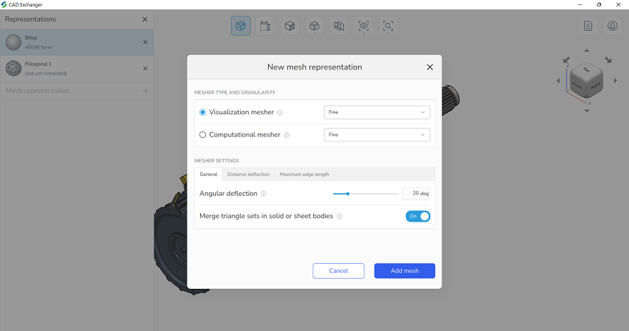The height and width of the screenshot is (331, 629).
Task: Switch to the Distance deflection tab
Action: 248,174
